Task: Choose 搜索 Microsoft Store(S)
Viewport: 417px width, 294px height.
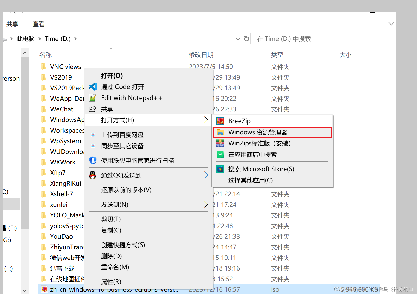Action: [272, 169]
